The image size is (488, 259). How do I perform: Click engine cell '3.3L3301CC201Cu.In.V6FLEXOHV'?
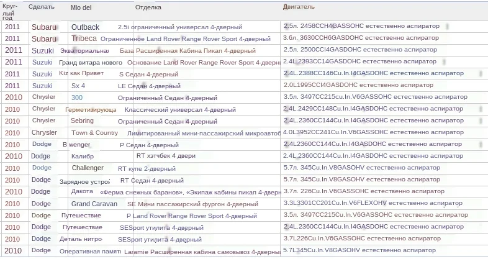pyautogui.click(x=373, y=203)
